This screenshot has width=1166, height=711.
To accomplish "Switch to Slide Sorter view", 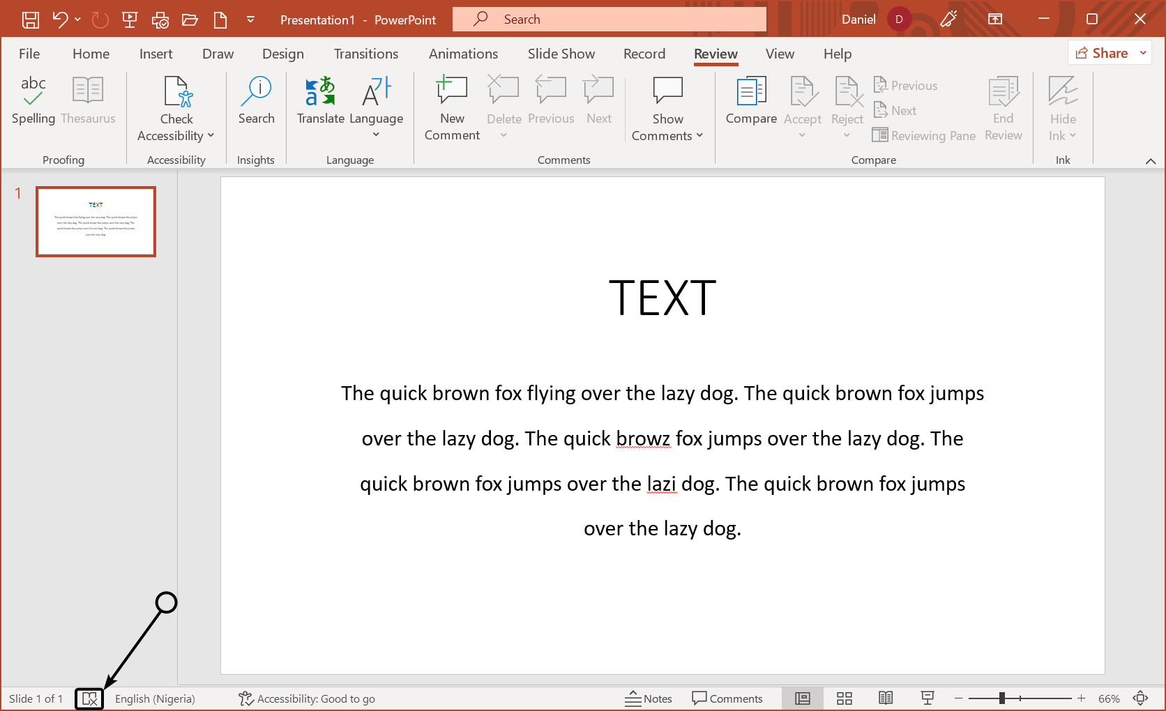I will [x=845, y=698].
